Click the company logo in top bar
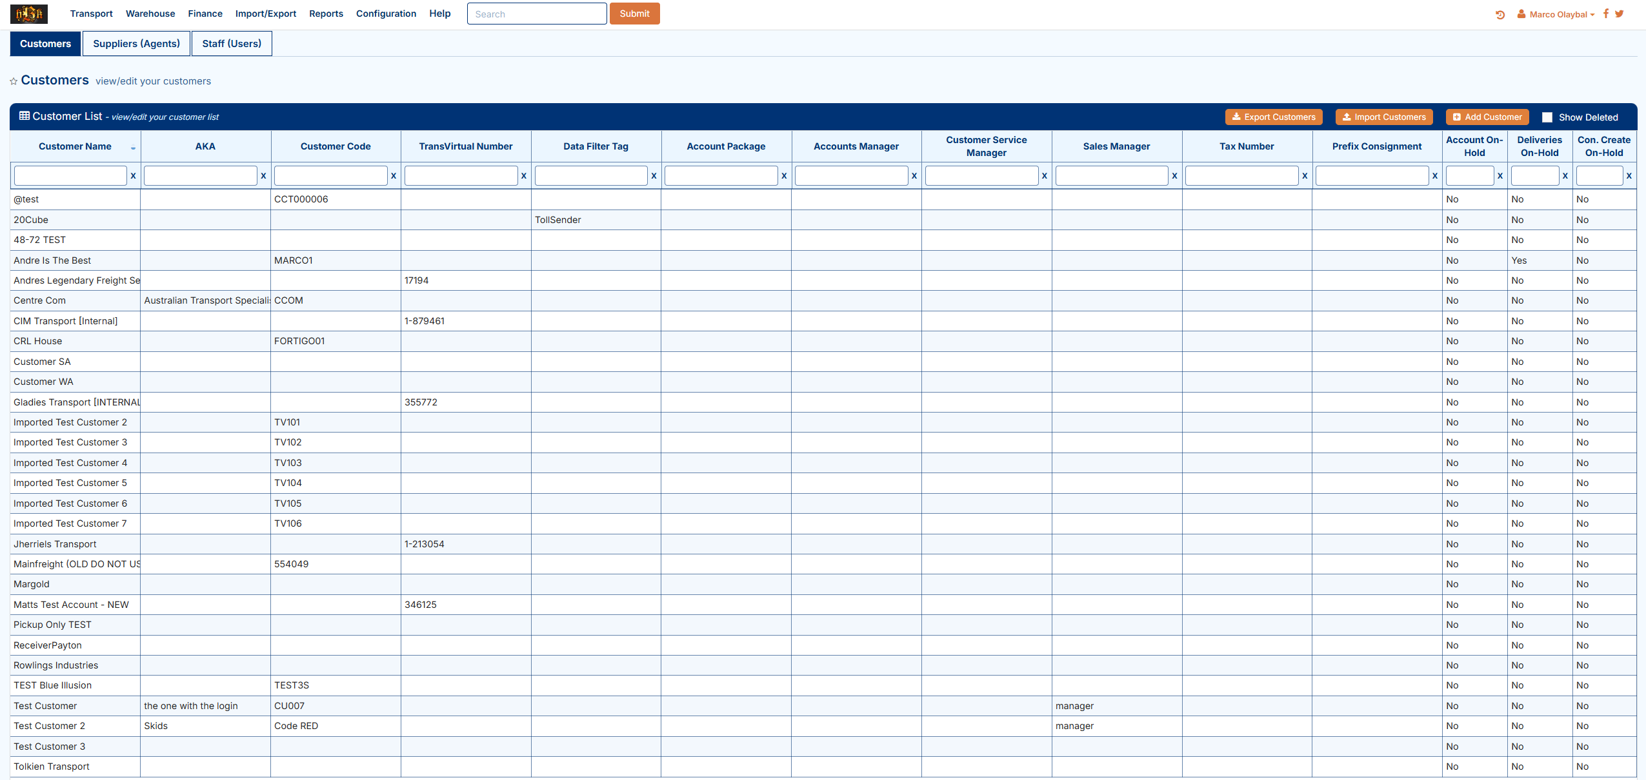The height and width of the screenshot is (780, 1646). [x=29, y=14]
